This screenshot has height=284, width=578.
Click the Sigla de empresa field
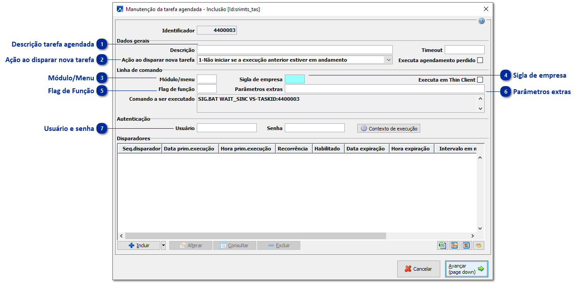pyautogui.click(x=295, y=79)
